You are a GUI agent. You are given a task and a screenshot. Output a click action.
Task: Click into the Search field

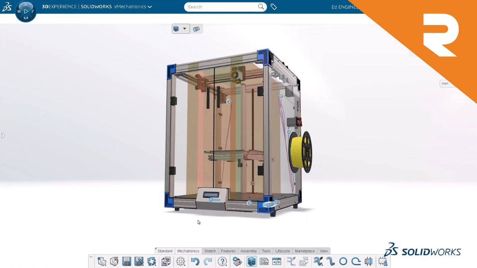coord(221,7)
